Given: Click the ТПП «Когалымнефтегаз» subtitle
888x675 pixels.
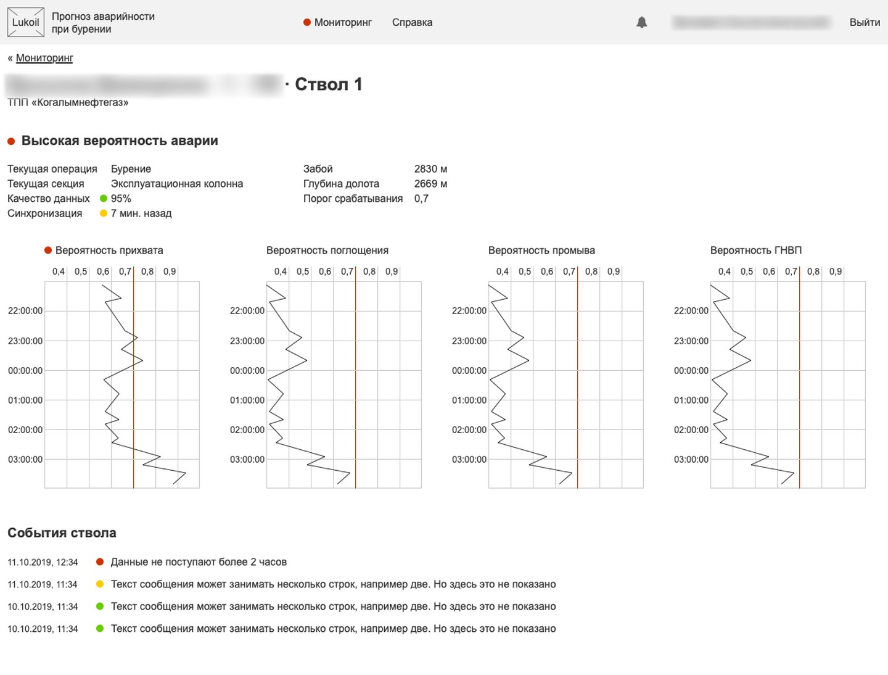Looking at the screenshot, I should click(x=68, y=102).
